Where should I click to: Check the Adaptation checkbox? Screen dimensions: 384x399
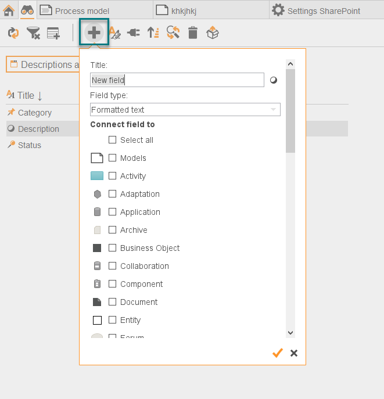coord(113,193)
